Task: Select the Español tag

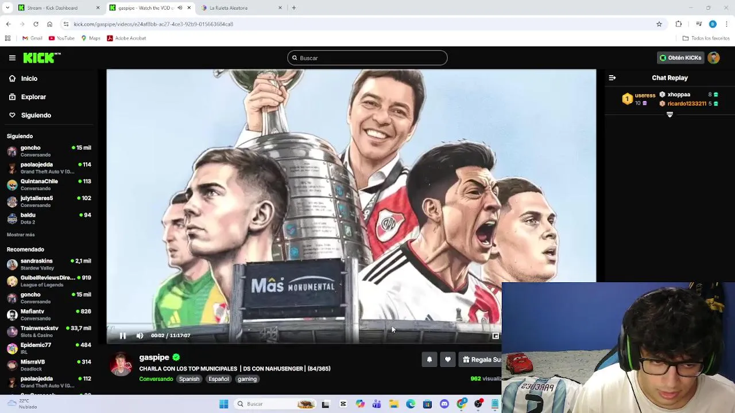Action: 218,379
